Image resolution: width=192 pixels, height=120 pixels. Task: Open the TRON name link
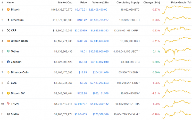tap(15, 104)
